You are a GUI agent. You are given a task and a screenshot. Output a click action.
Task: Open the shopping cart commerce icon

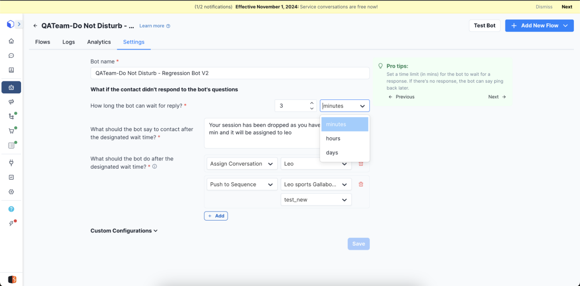pos(11,131)
